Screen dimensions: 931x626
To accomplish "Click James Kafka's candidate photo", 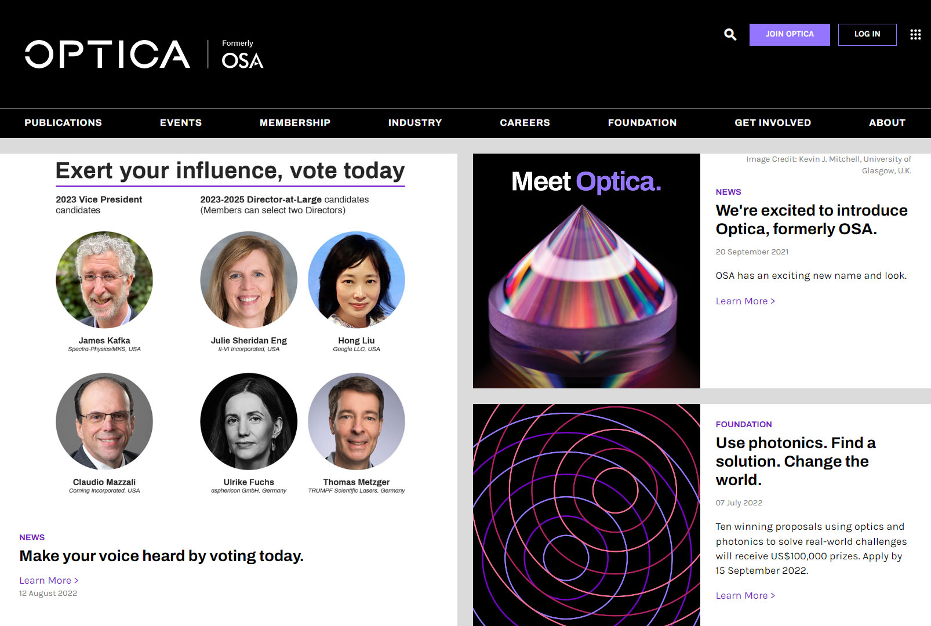I will point(104,280).
